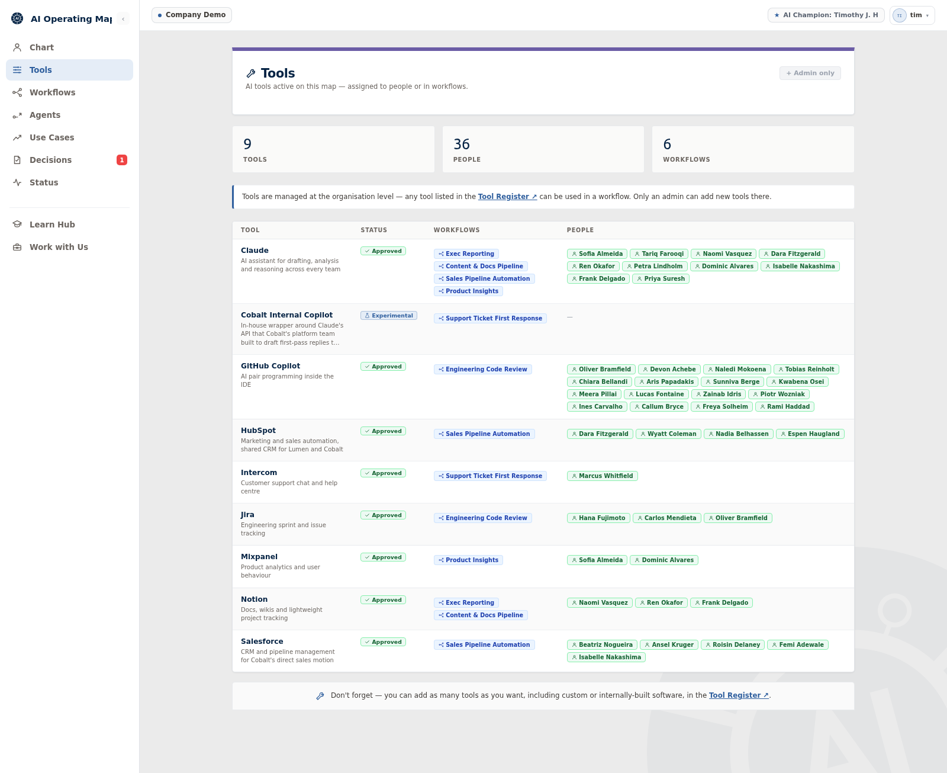Screen dimensions: 947x773
Task: Open Exec Reporting in Notion row
Action: 466,602
